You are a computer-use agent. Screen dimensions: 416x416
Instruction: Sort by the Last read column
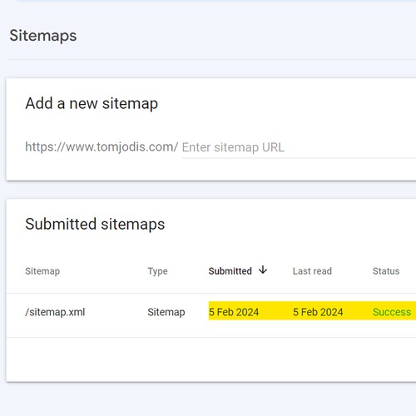pos(312,271)
